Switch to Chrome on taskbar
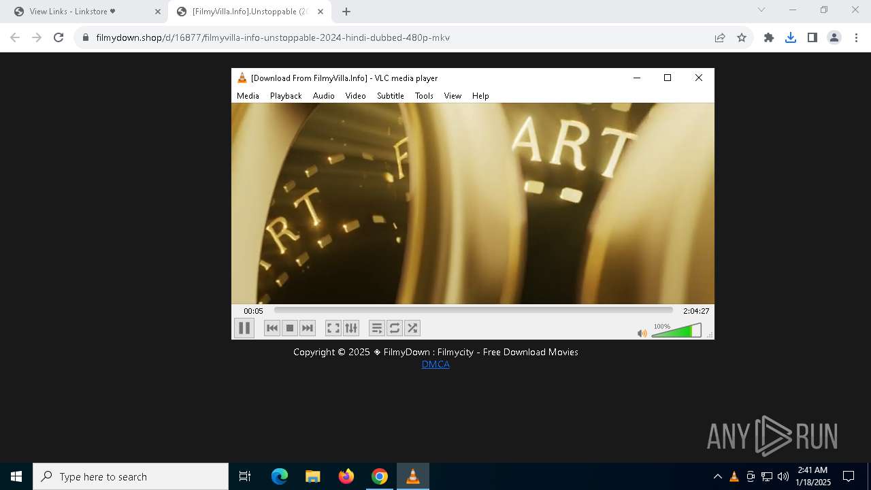The image size is (871, 490). (x=379, y=476)
